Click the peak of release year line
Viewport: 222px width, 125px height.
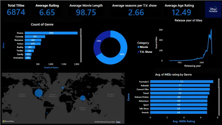coord(211,30)
